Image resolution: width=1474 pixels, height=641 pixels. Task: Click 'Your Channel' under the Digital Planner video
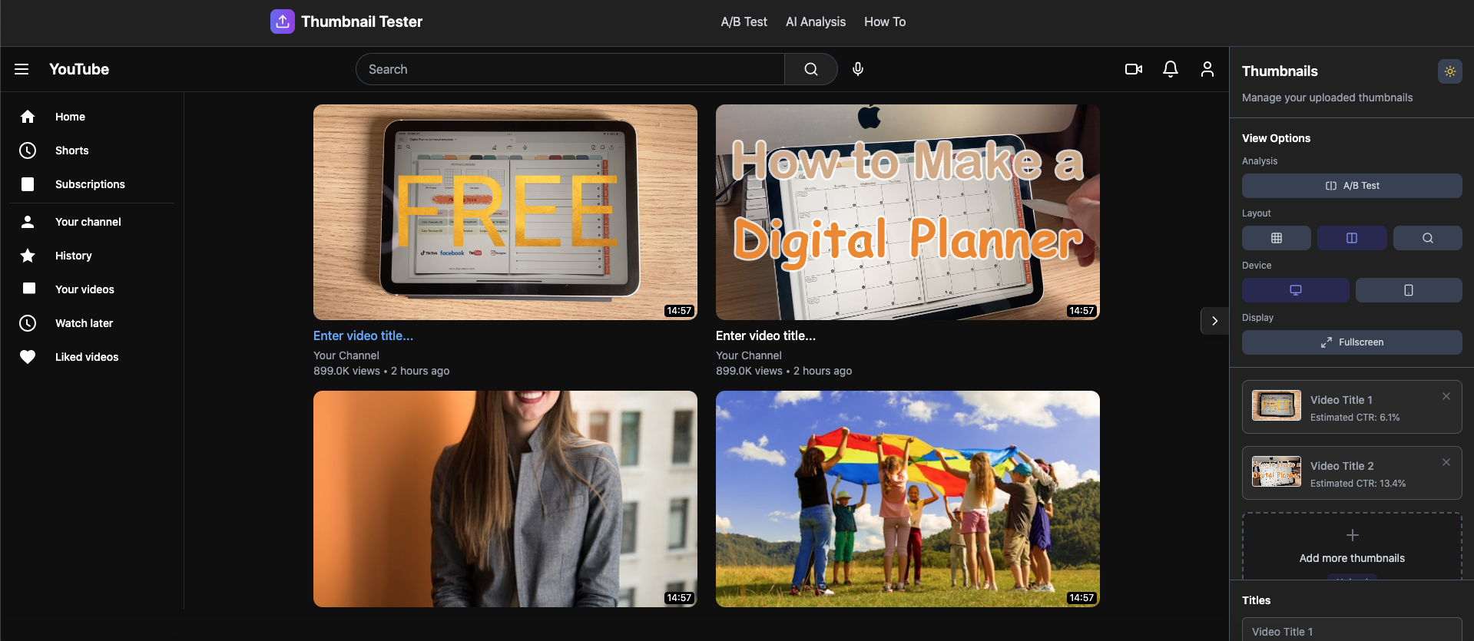coord(749,355)
